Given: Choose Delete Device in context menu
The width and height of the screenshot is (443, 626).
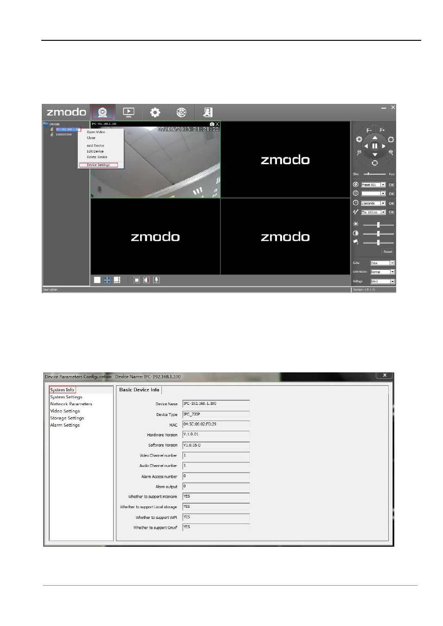Looking at the screenshot, I should click(x=97, y=157).
